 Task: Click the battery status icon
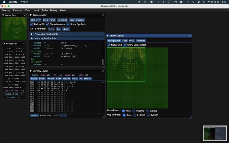pyautogui.click(x=181, y=2)
